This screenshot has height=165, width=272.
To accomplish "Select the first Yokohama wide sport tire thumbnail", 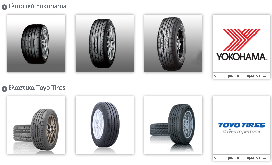I will point(36,43).
